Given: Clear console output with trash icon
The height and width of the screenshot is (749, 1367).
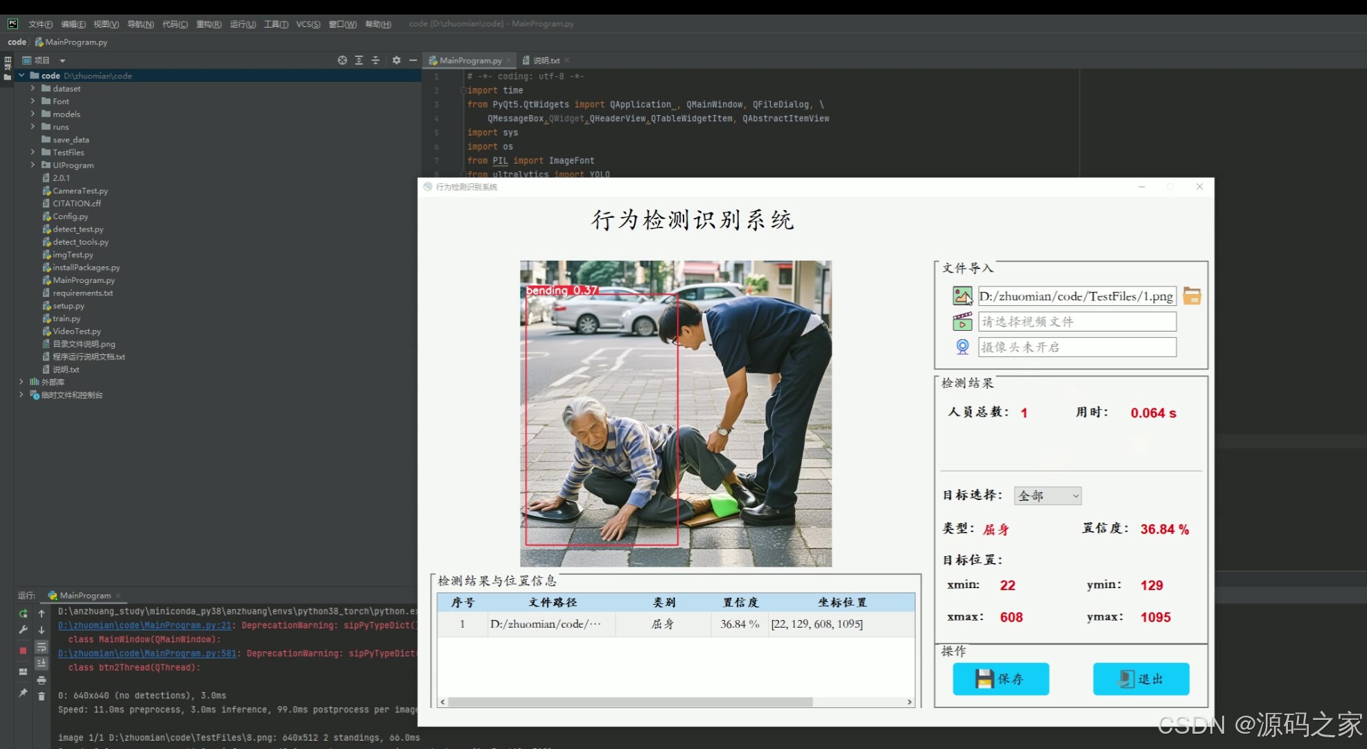Looking at the screenshot, I should point(42,696).
